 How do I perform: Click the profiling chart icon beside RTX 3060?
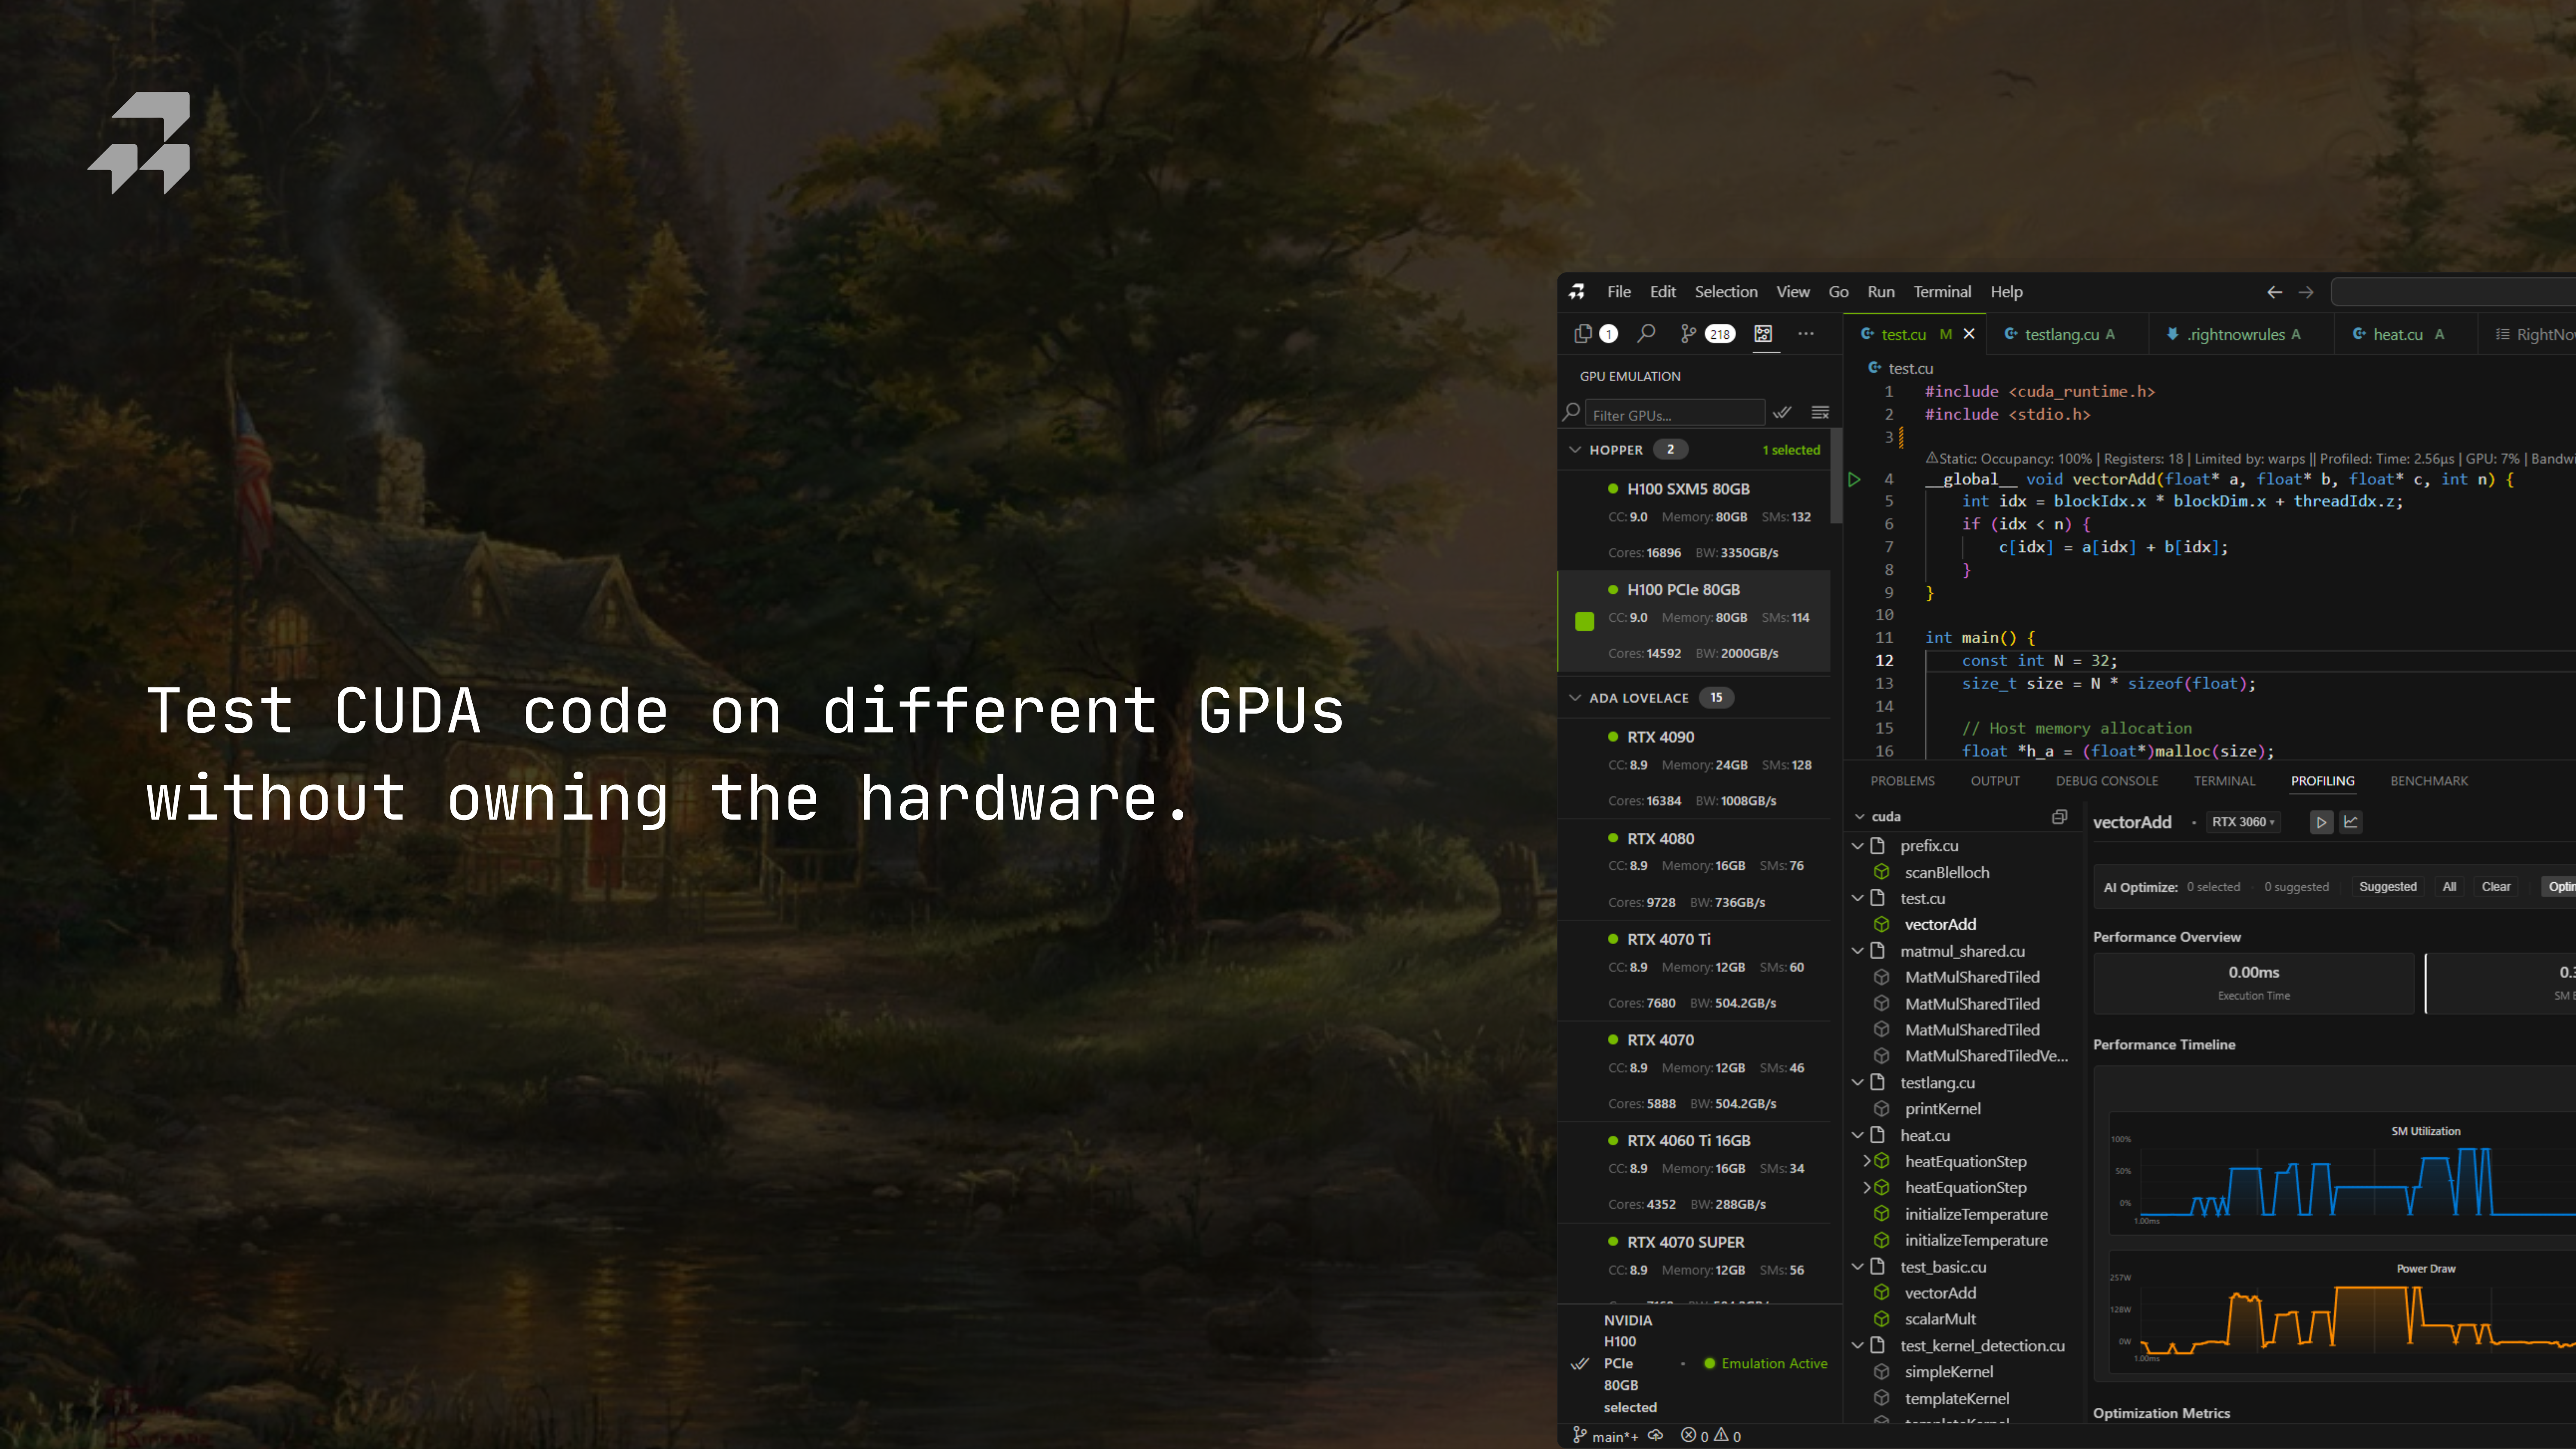2351,822
